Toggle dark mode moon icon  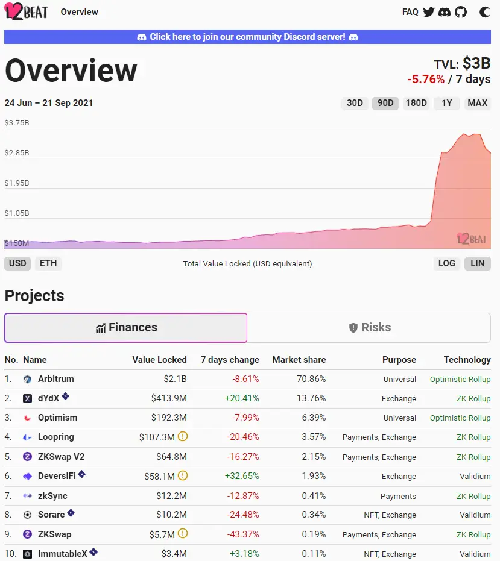[484, 12]
